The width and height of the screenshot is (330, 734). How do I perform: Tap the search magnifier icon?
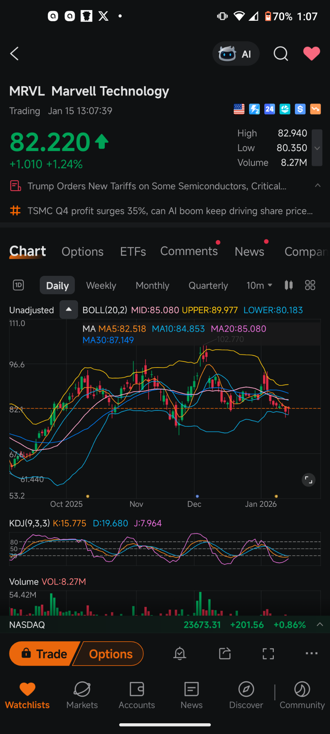281,54
